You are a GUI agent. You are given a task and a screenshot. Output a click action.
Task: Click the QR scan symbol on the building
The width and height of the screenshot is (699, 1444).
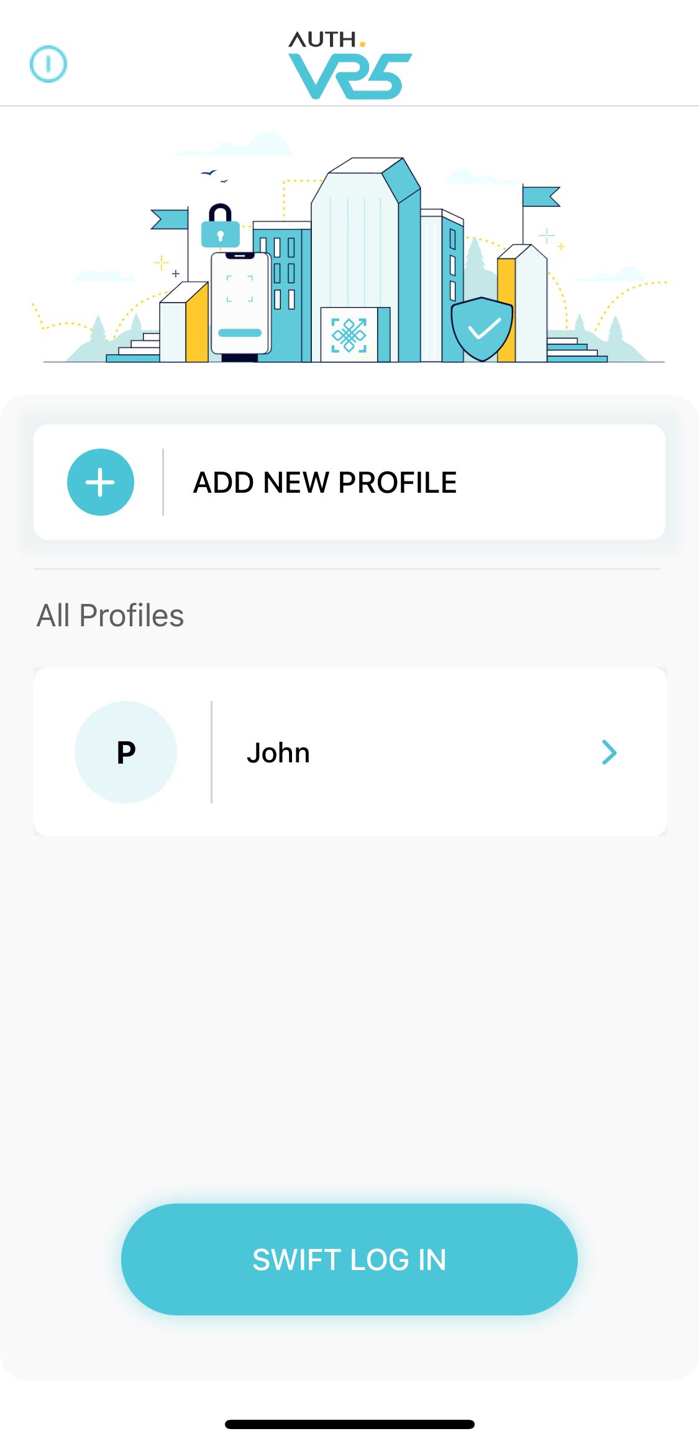349,336
